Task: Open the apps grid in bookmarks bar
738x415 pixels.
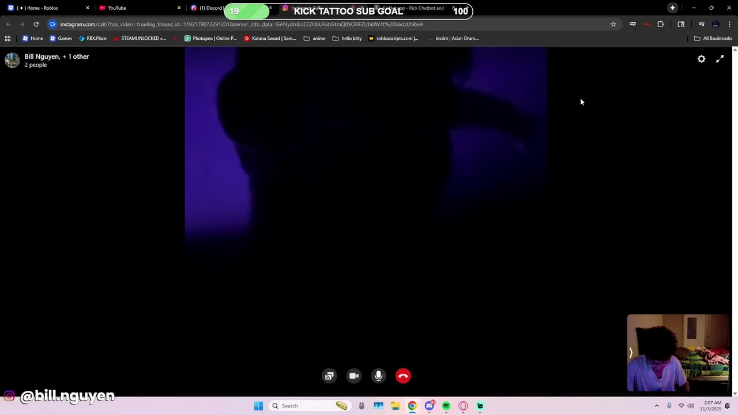Action: tap(7, 39)
